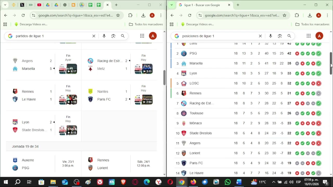Go back in the right browser window
The image size is (333, 187).
pyautogui.click(x=172, y=15)
